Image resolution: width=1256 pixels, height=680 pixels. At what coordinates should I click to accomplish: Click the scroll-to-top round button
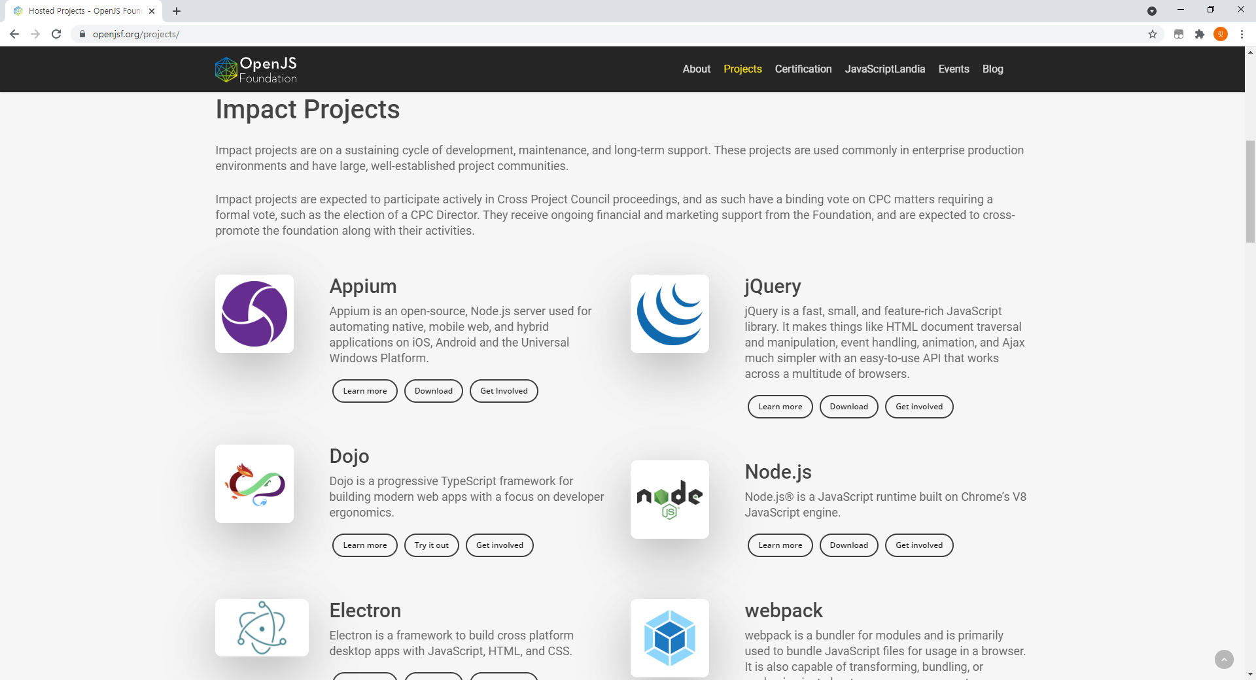click(1224, 659)
